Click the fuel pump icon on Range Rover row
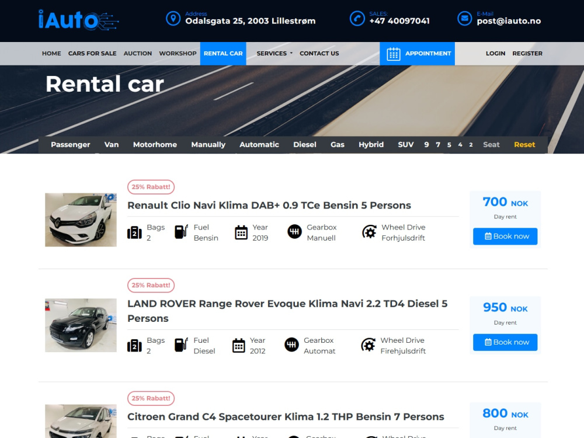 point(182,345)
